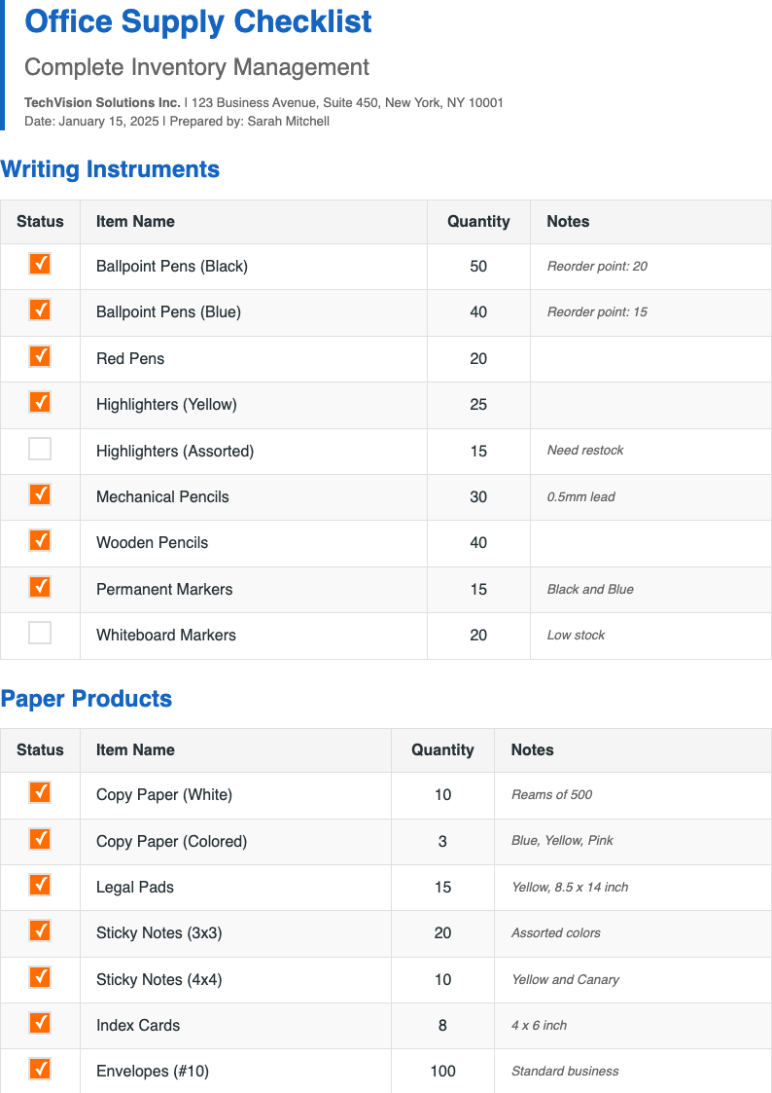Uncheck the Copy Paper (White) checkbox
772x1093 pixels.
point(40,792)
